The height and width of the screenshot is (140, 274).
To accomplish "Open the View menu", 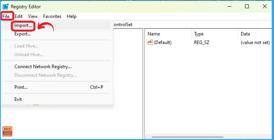I will pos(33,16).
